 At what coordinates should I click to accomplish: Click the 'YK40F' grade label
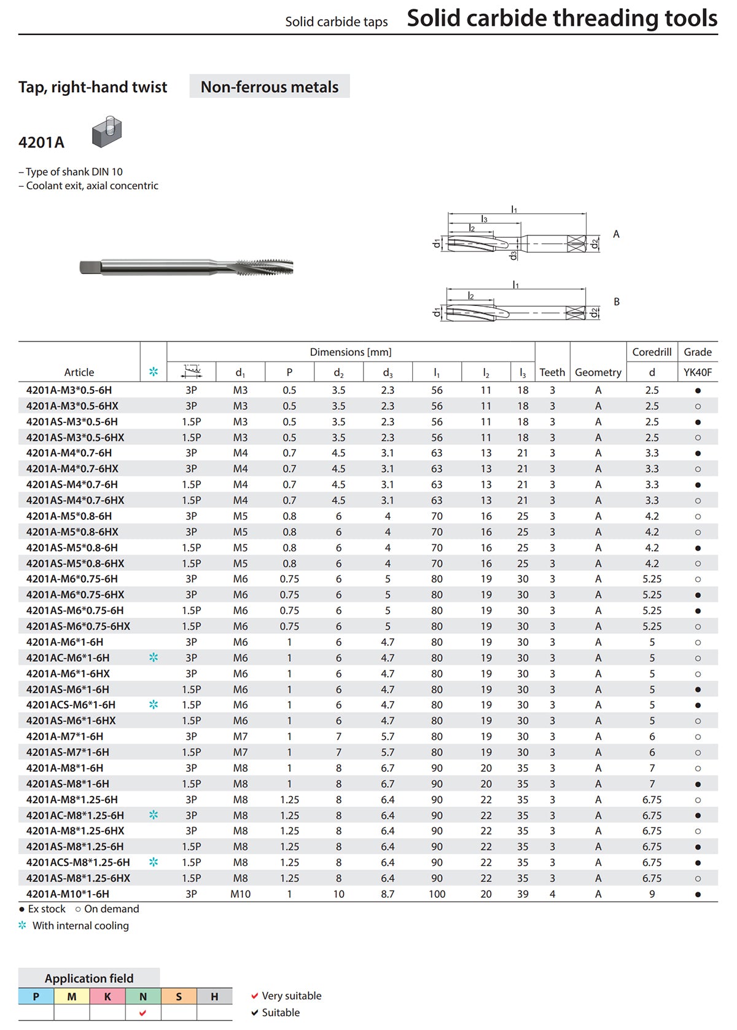point(698,372)
